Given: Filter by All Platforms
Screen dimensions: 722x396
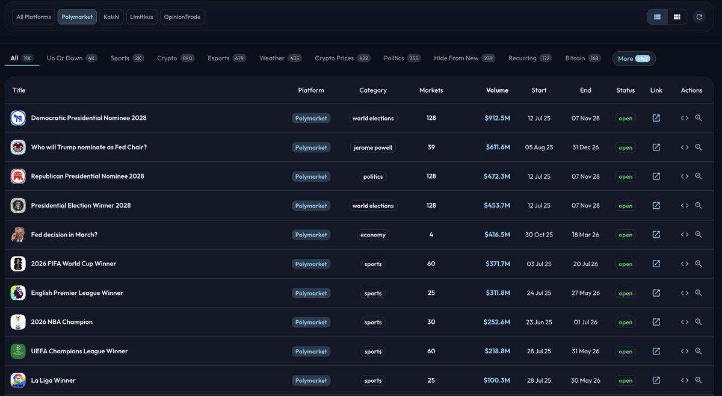Looking at the screenshot, I should 34,17.
